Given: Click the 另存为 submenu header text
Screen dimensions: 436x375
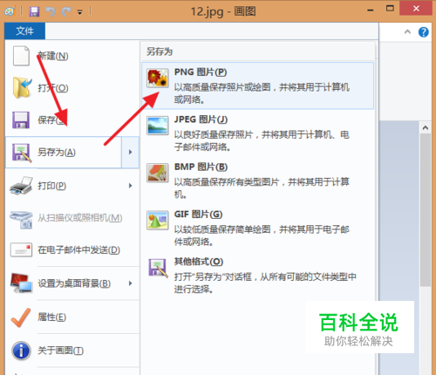Looking at the screenshot, I should tap(160, 51).
